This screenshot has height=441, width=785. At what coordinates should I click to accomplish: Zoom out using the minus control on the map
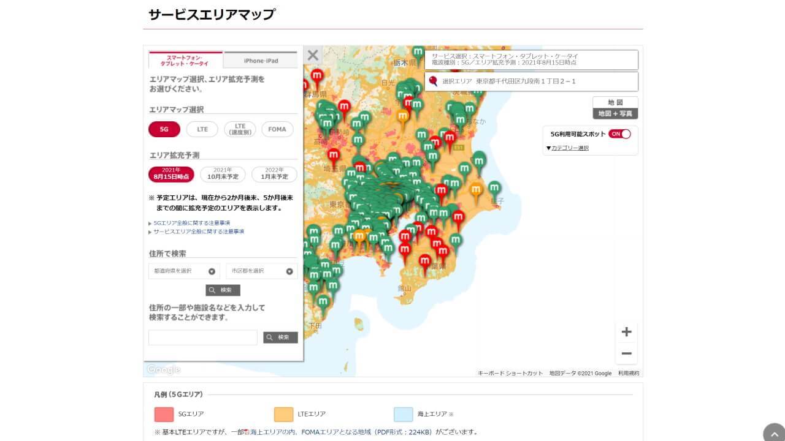(x=626, y=353)
